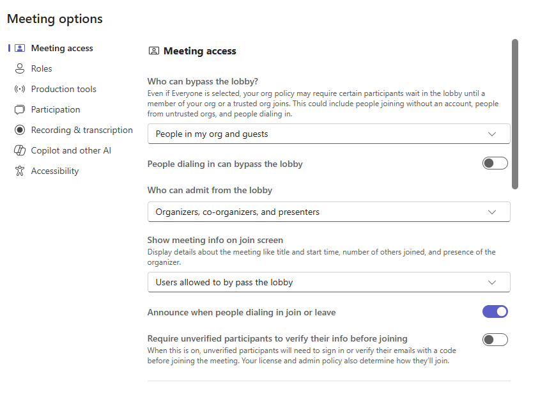Select the Accessibility person icon
The image size is (547, 394).
click(20, 171)
